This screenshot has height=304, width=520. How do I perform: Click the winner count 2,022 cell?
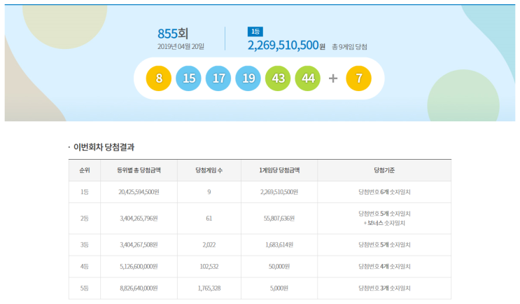click(x=209, y=245)
